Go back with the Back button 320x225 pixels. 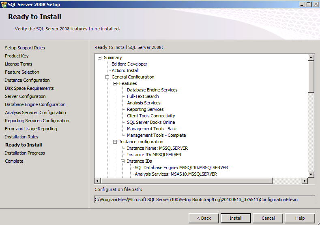(204, 218)
